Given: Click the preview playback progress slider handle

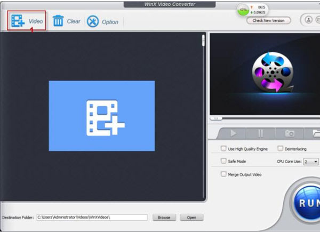Looking at the screenshot, I should 216,118.
